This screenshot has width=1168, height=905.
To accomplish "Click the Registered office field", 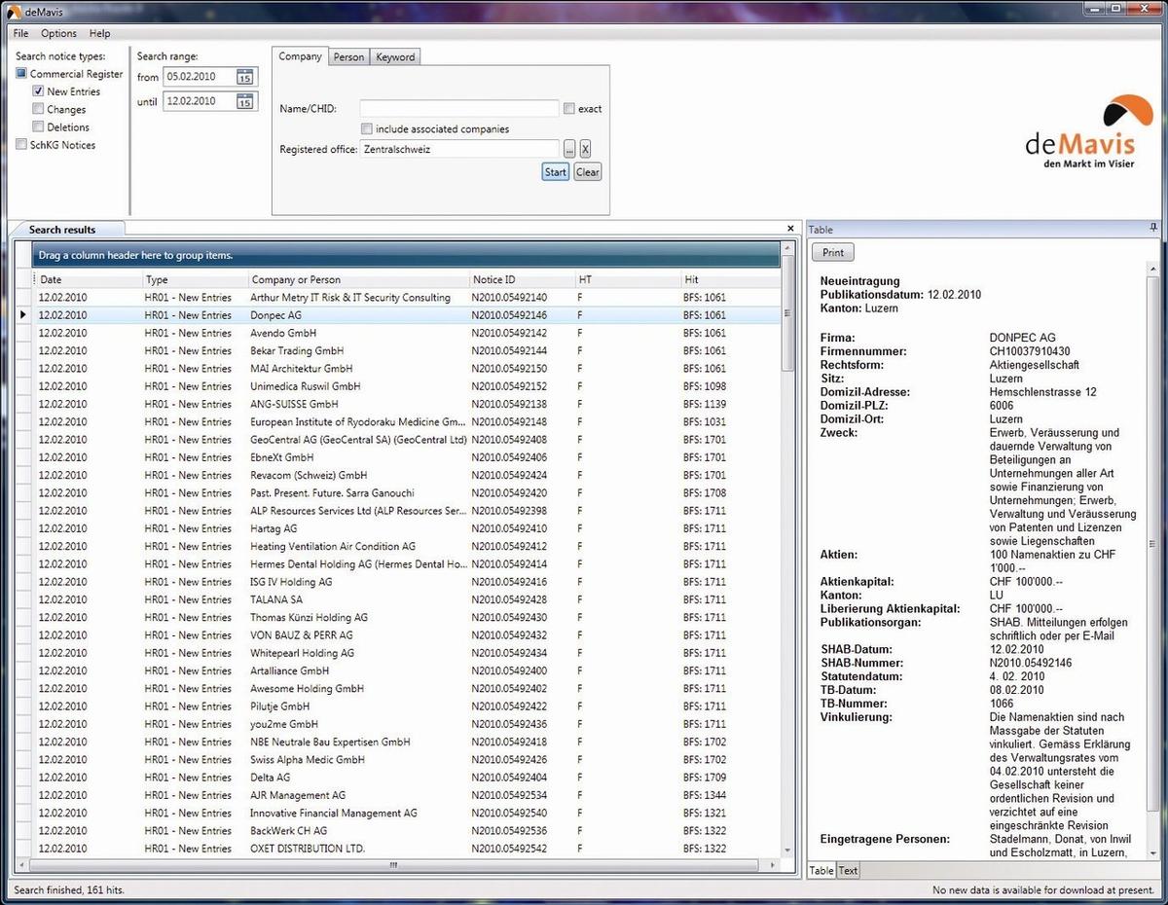I will (x=459, y=149).
